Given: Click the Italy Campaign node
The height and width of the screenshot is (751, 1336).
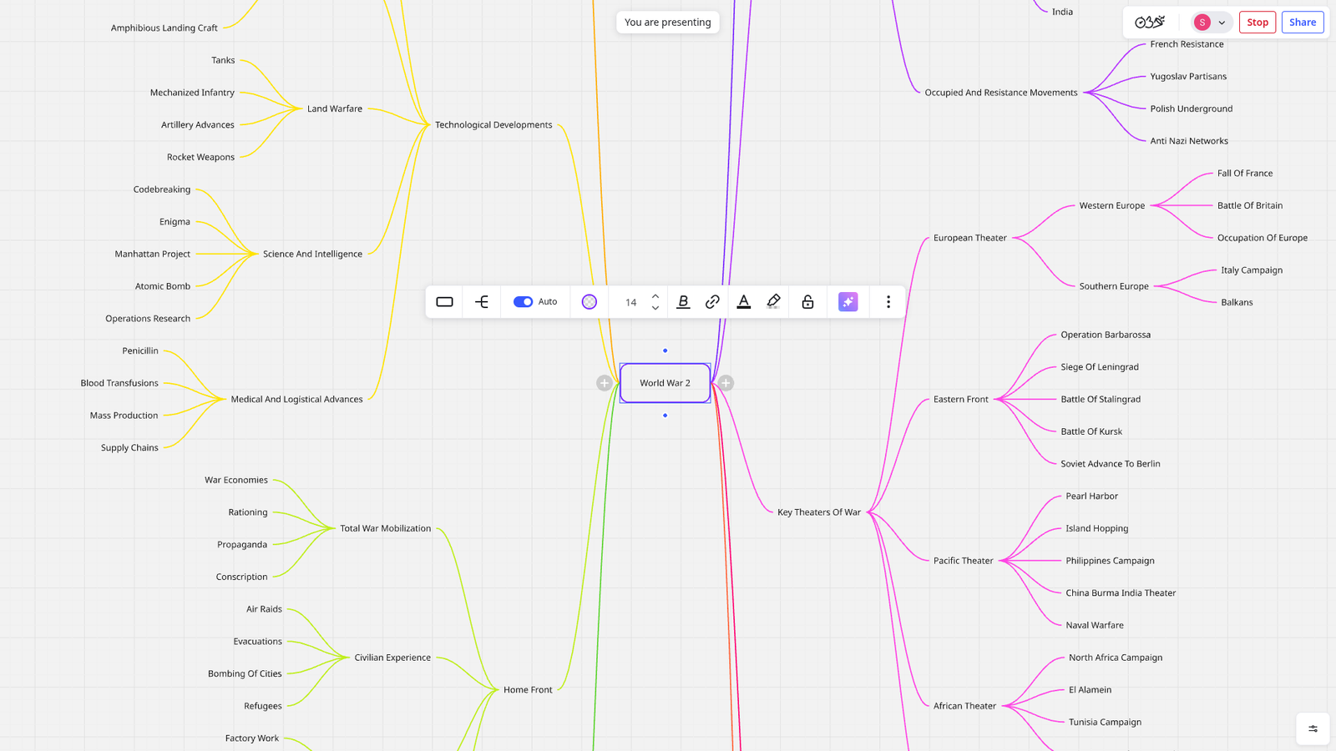Looking at the screenshot, I should point(1252,270).
